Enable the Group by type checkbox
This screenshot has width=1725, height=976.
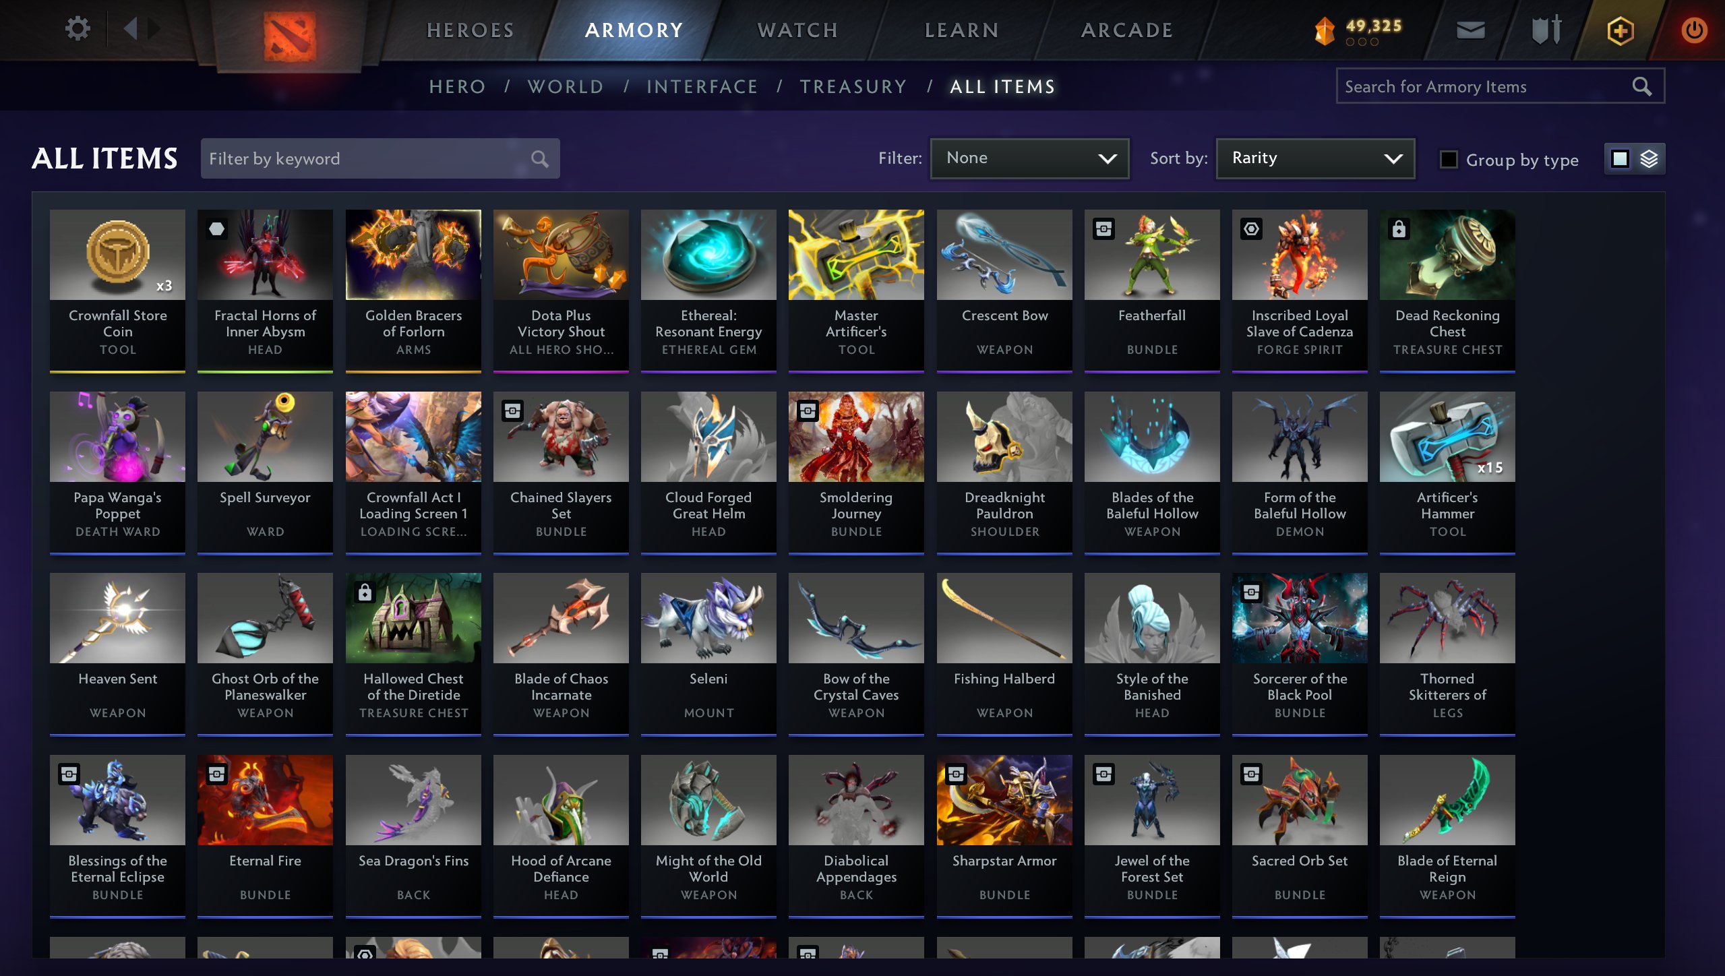[1448, 160]
